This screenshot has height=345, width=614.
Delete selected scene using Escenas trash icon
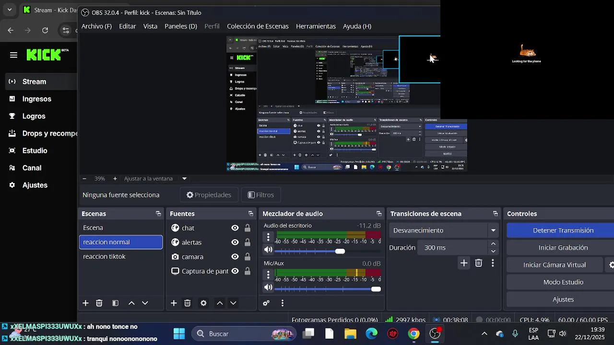click(99, 303)
